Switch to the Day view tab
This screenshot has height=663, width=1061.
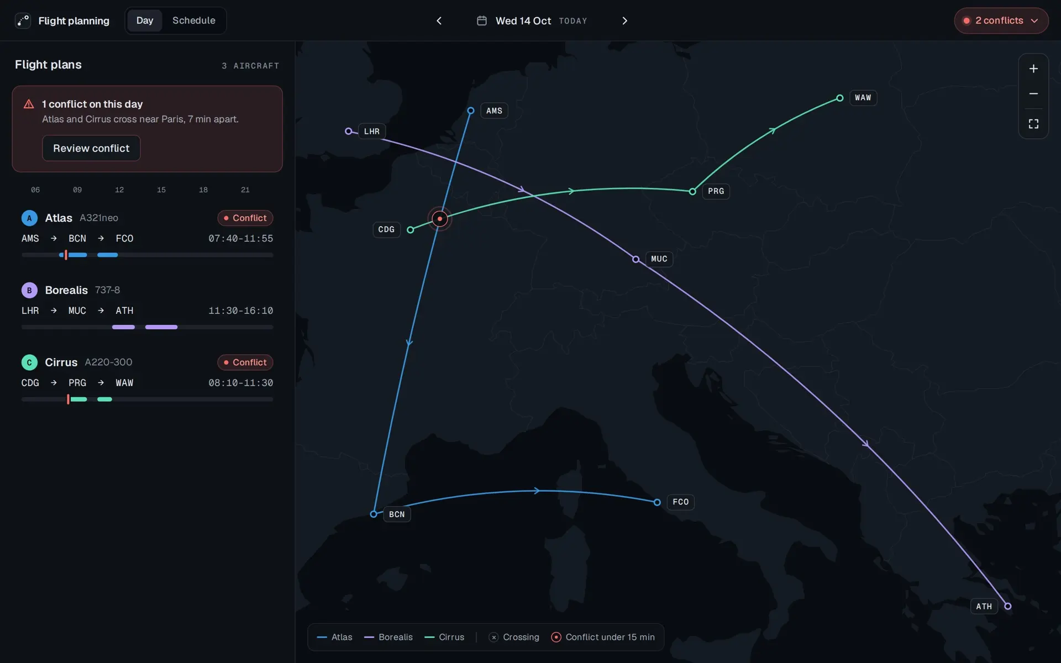(x=145, y=20)
